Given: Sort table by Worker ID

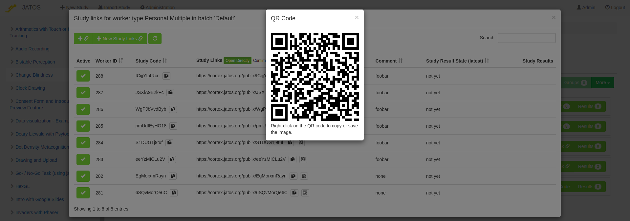Looking at the screenshot, I should tap(109, 61).
